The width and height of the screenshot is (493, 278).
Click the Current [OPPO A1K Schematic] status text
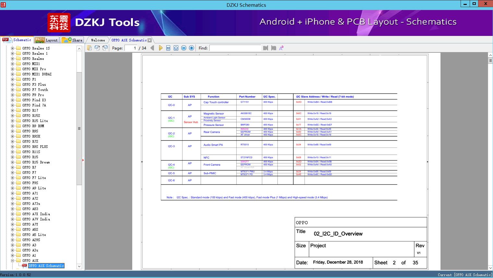[x=465, y=275]
